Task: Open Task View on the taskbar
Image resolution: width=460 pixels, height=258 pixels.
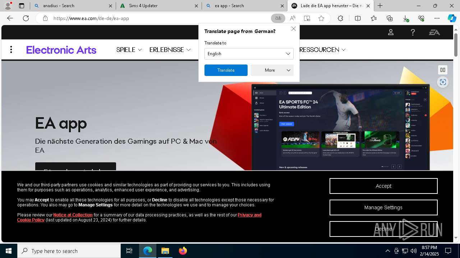Action: [129, 251]
